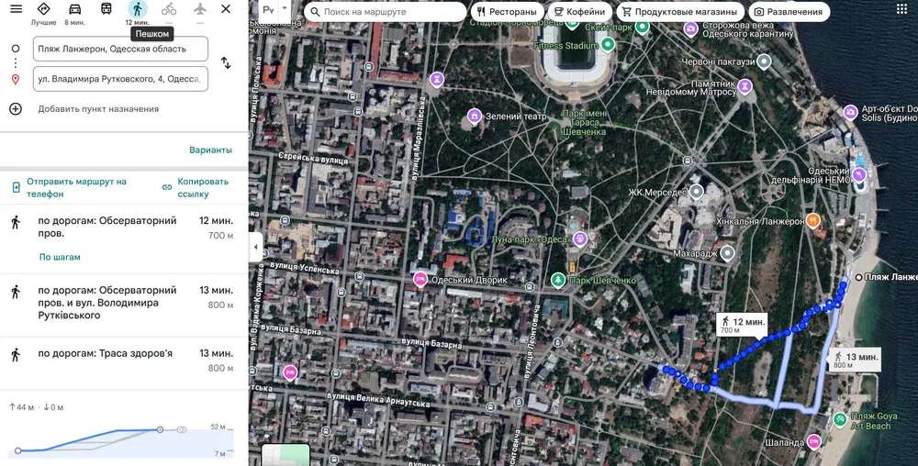
Task: Open the main hamburger menu
Action: coord(16,9)
